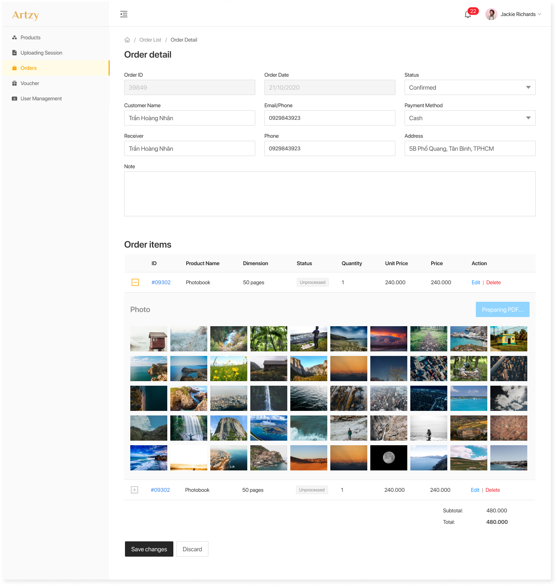Go to Products in the sidebar
Screen dimensions: 557x586
(x=56, y=37)
